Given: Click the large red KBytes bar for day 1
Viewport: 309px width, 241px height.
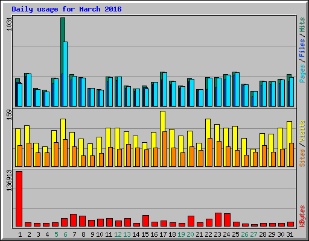Looking at the screenshot, I should click(19, 199).
